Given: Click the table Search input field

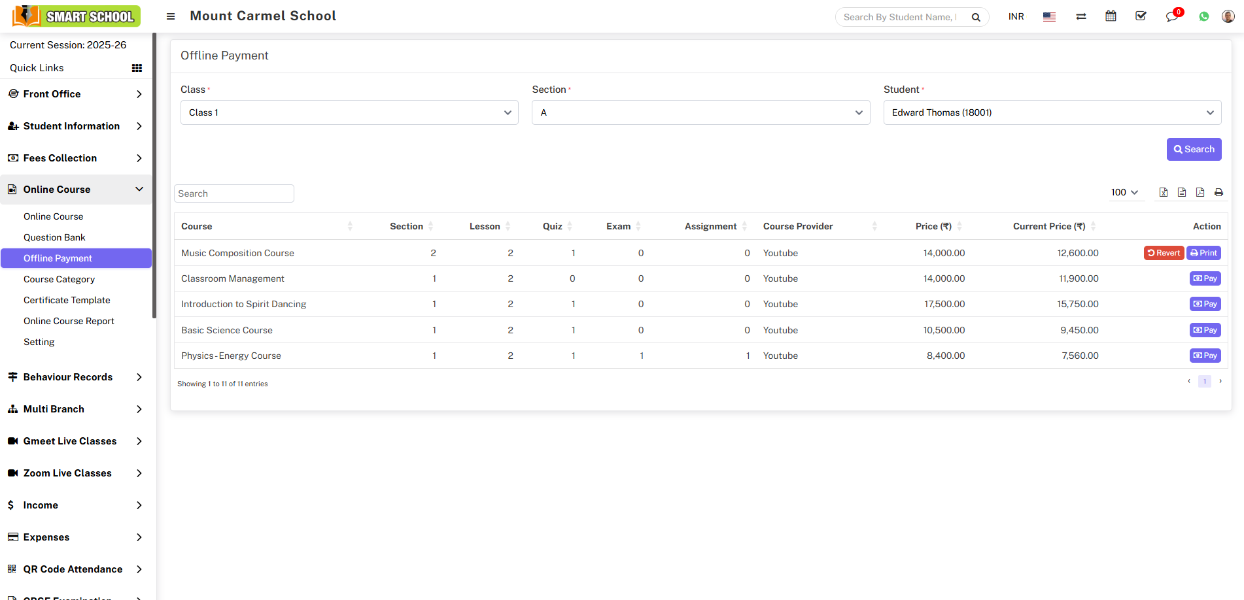Looking at the screenshot, I should (233, 193).
